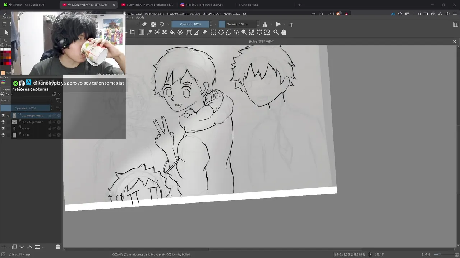Select the Magnetic Selection tool
460x258 pixels.
(267, 32)
